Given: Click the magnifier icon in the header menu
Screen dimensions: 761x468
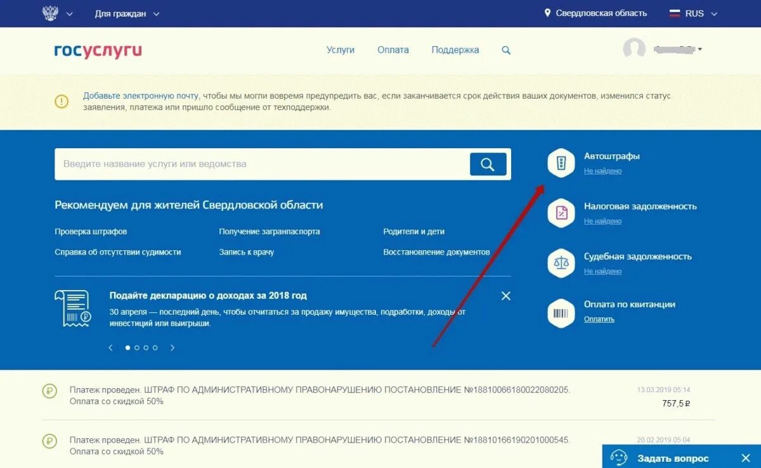Looking at the screenshot, I should [x=506, y=50].
